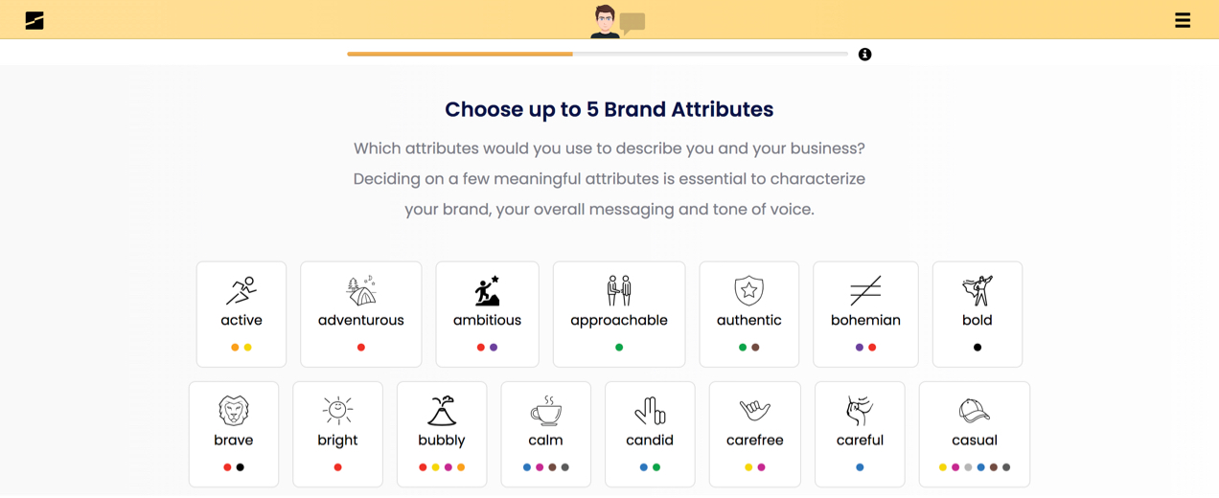The image size is (1219, 498).
Task: Click the careful attribute card
Action: pos(860,435)
